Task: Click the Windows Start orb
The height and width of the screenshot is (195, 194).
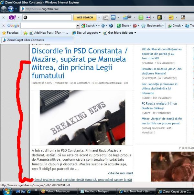Action: (x=7, y=191)
